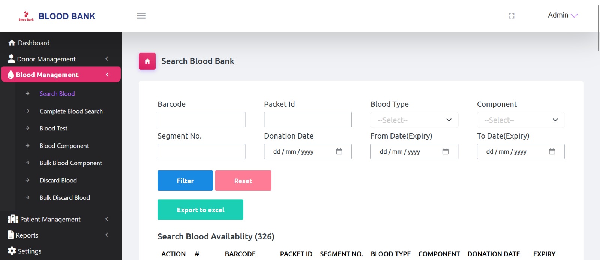Select Search Blood in the sidebar
The width and height of the screenshot is (600, 260).
pyautogui.click(x=57, y=93)
